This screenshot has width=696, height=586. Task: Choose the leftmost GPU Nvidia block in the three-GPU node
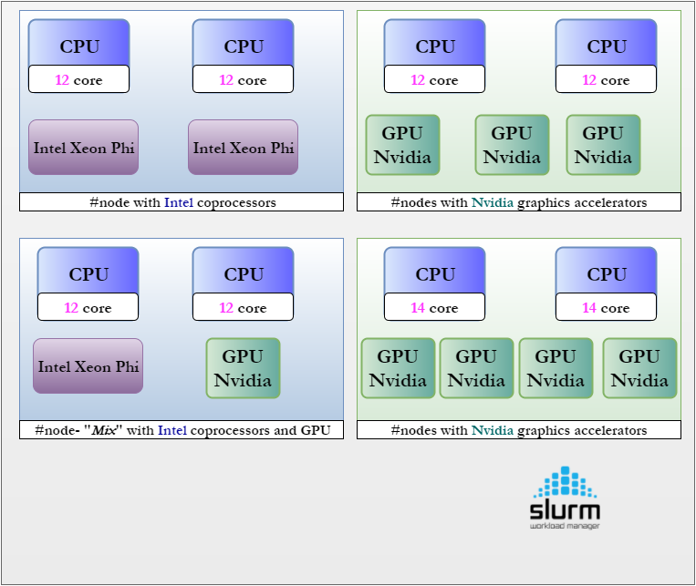coord(402,145)
